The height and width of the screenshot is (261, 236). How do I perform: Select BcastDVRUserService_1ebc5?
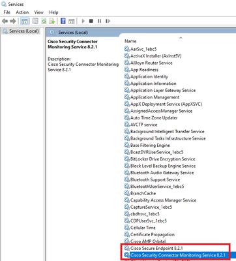pyautogui.click(x=156, y=152)
